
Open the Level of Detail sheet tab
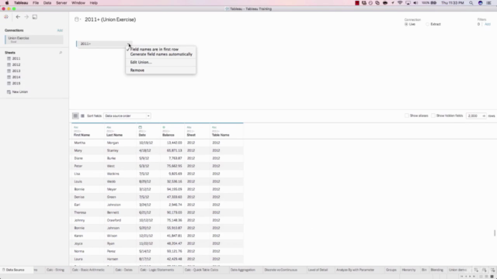coord(318,270)
